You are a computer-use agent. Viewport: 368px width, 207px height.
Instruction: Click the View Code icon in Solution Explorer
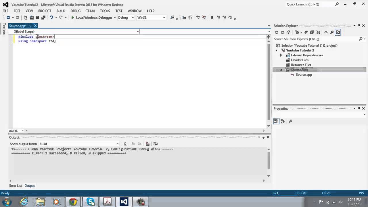coord(326,32)
